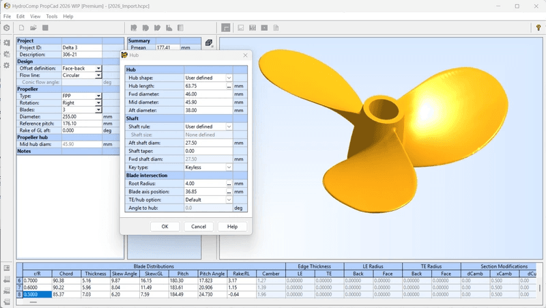The image size is (546, 308).
Task: Click the Description field showing 306-21
Action: point(82,55)
